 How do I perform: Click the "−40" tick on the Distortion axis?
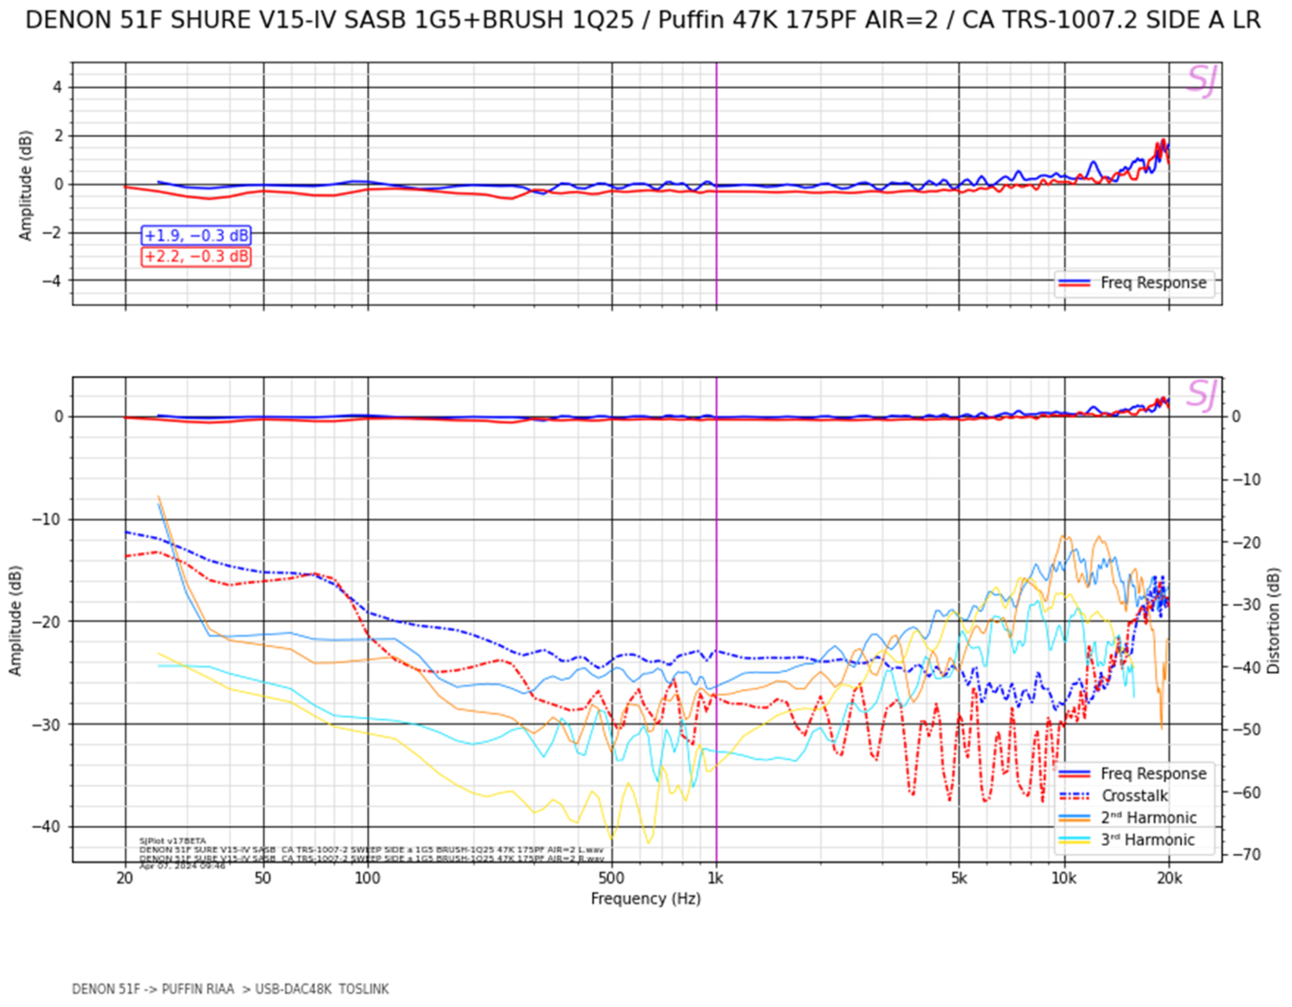click(x=1246, y=668)
